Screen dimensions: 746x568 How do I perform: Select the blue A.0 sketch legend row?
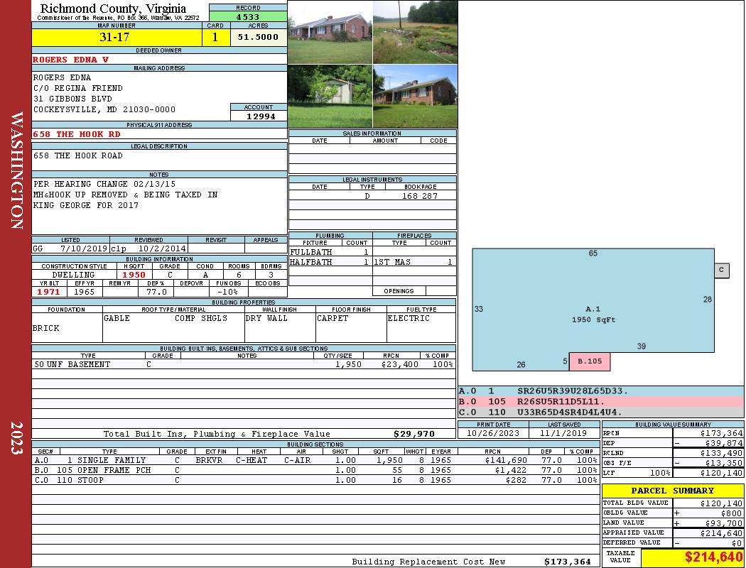point(600,390)
